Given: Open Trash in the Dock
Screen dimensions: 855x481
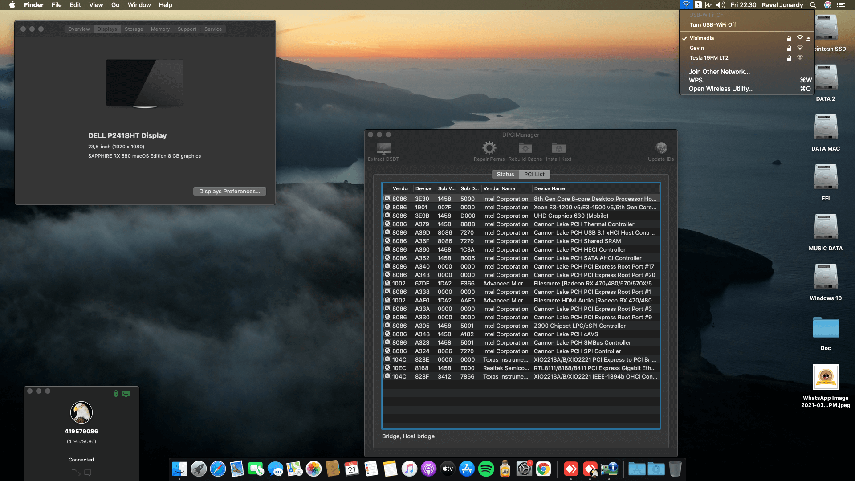Looking at the screenshot, I should pyautogui.click(x=675, y=469).
